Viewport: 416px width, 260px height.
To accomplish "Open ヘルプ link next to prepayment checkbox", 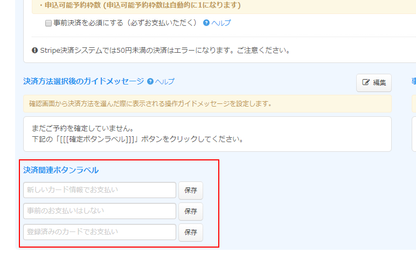I will (221, 23).
